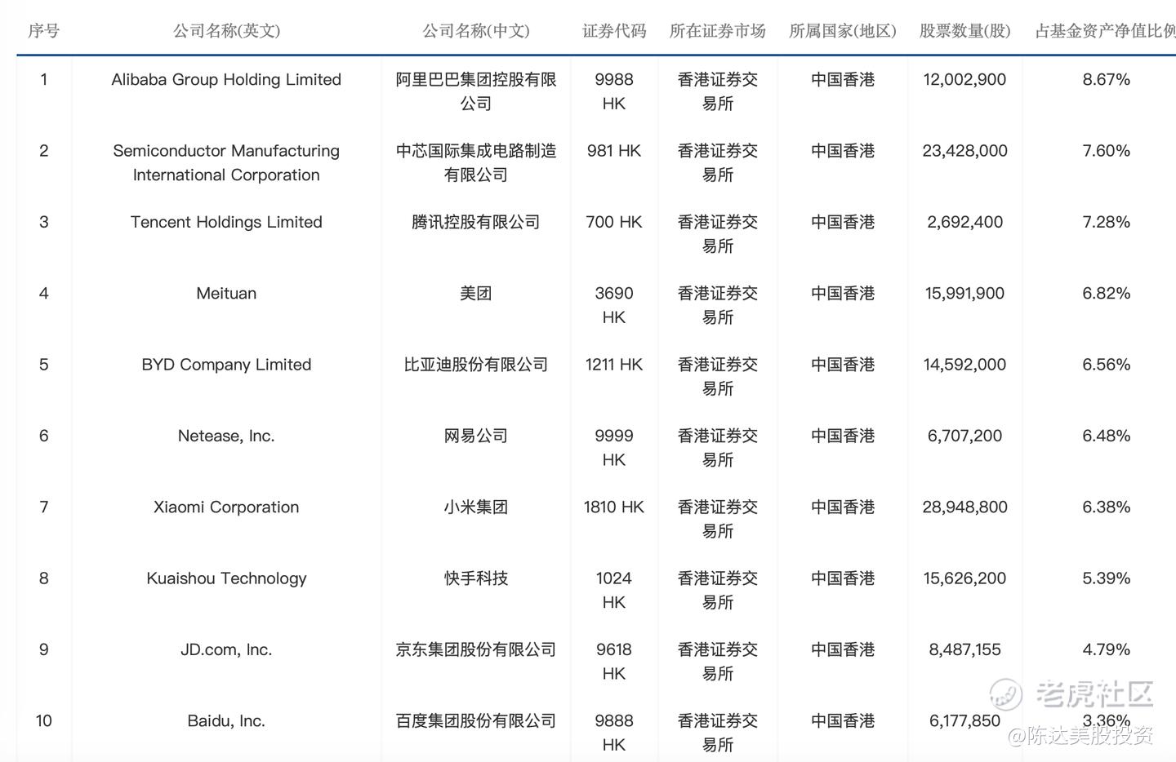Click the 股票数量(股) column header
The height and width of the screenshot is (762, 1176).
[x=965, y=31]
